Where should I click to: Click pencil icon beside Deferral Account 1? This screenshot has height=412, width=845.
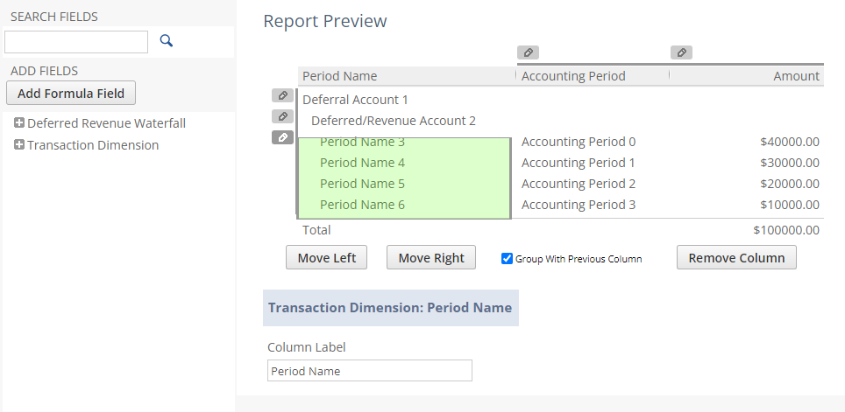pos(282,95)
